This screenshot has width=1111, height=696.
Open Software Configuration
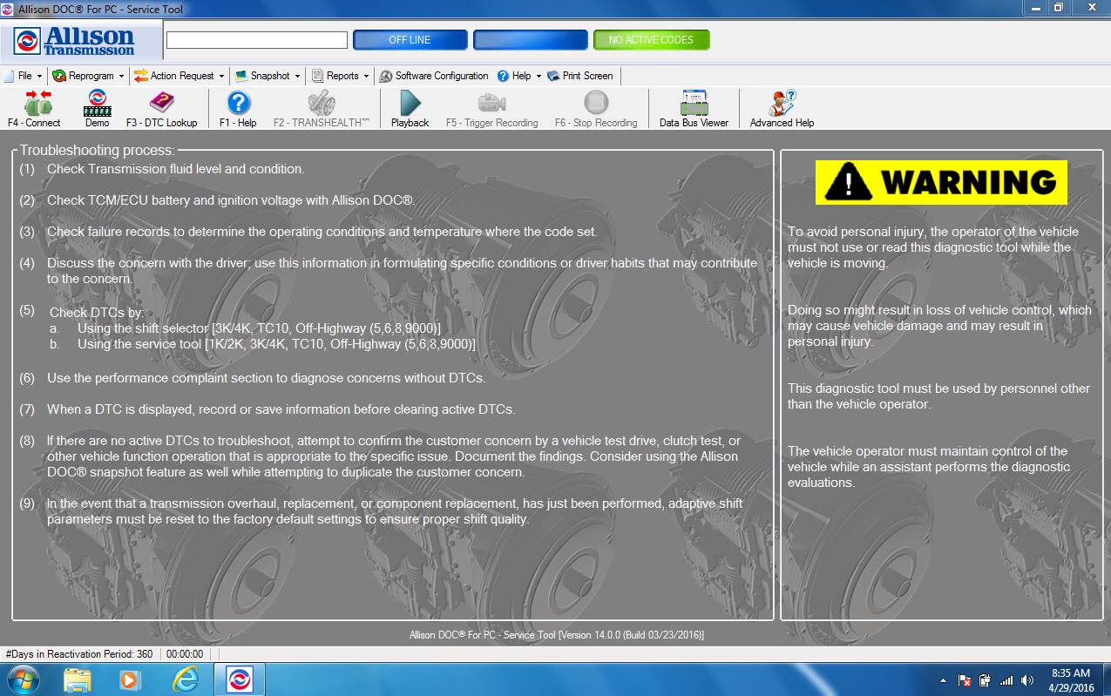(433, 76)
